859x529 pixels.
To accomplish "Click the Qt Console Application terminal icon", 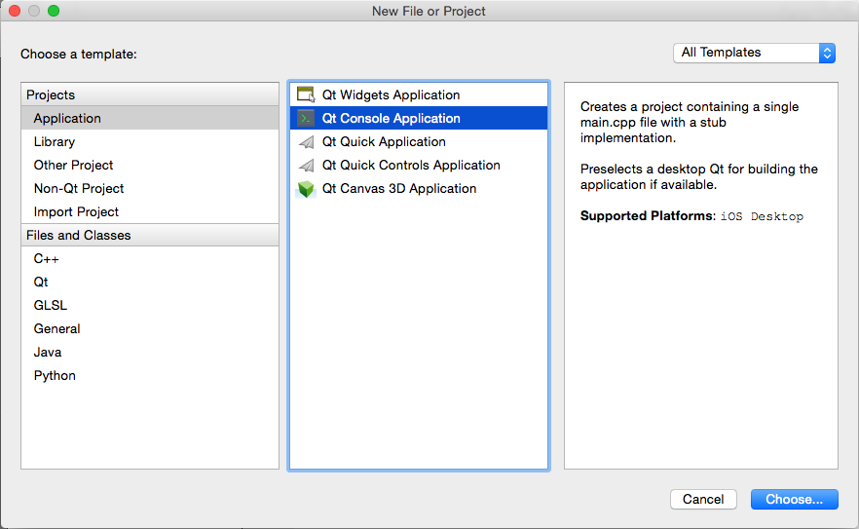I will (306, 119).
